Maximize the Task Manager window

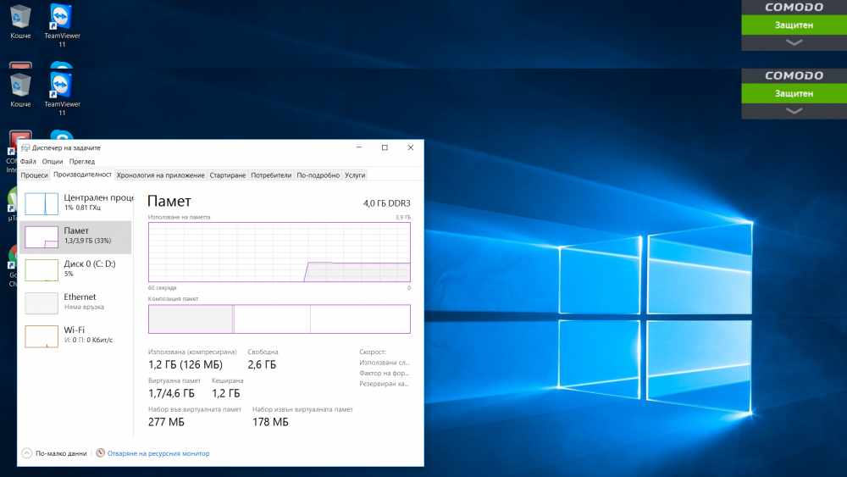point(385,147)
